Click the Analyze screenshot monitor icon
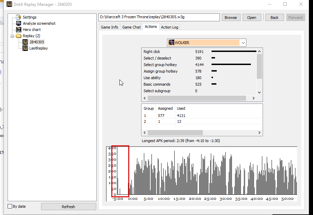The height and width of the screenshot is (215, 313). pyautogui.click(x=19, y=23)
